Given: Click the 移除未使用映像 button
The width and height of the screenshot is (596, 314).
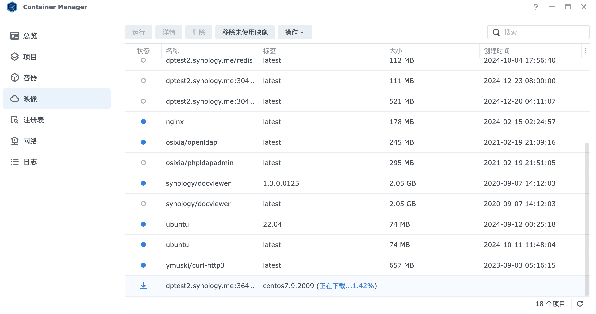Looking at the screenshot, I should 245,32.
